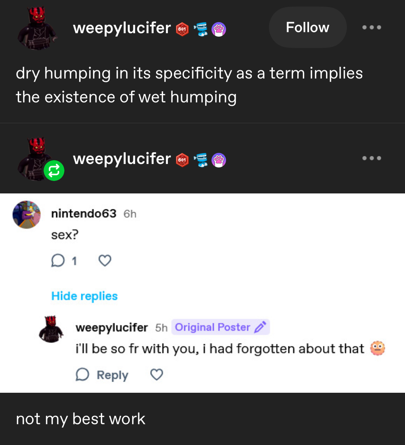Follow weepylucifer
This screenshot has height=445, width=405.
(307, 27)
